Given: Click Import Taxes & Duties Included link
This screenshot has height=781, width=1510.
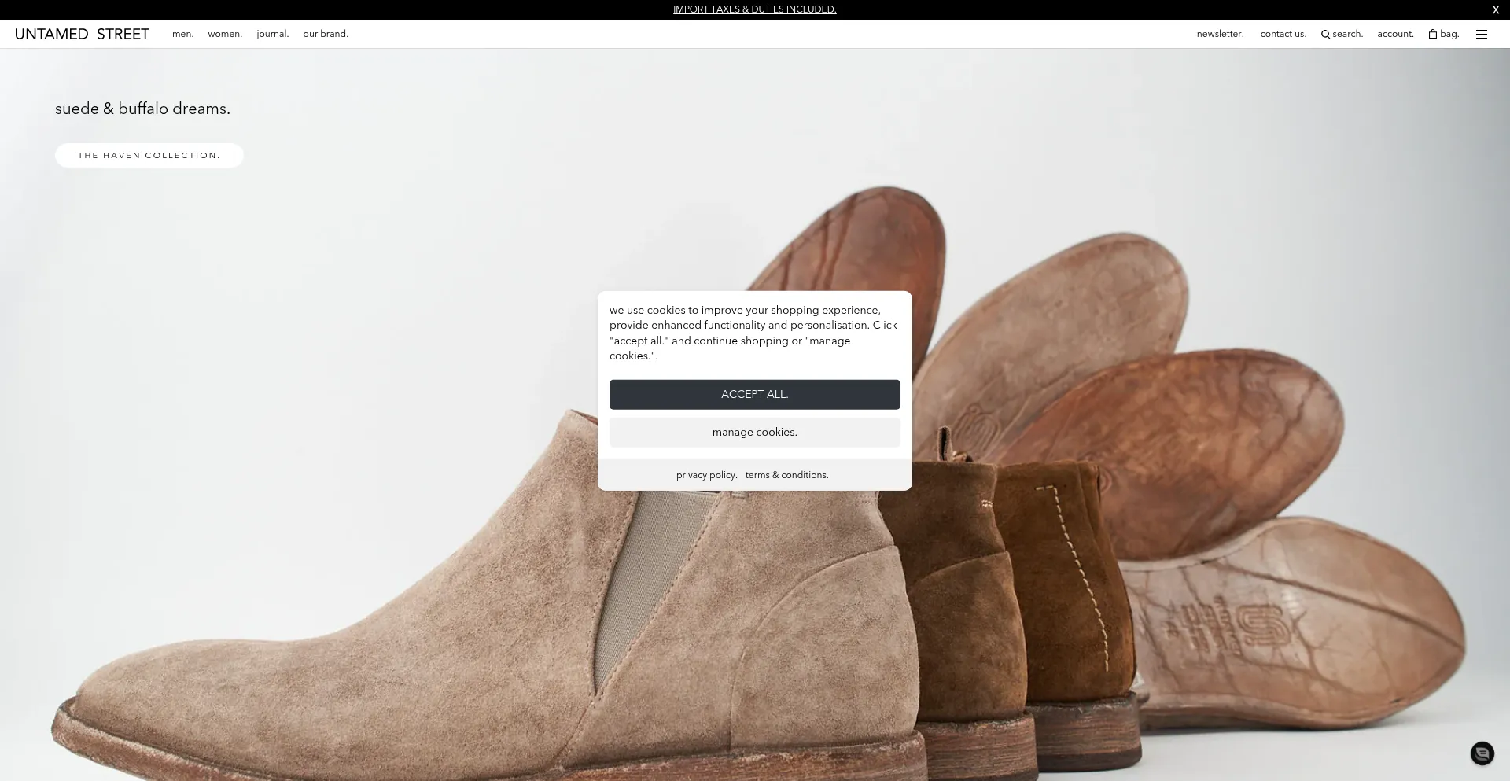Looking at the screenshot, I should [754, 9].
